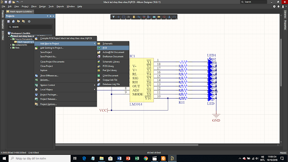Screen dimensions: 288x162
Task: Open the Properties side tab on the right
Action: pos(285,25)
